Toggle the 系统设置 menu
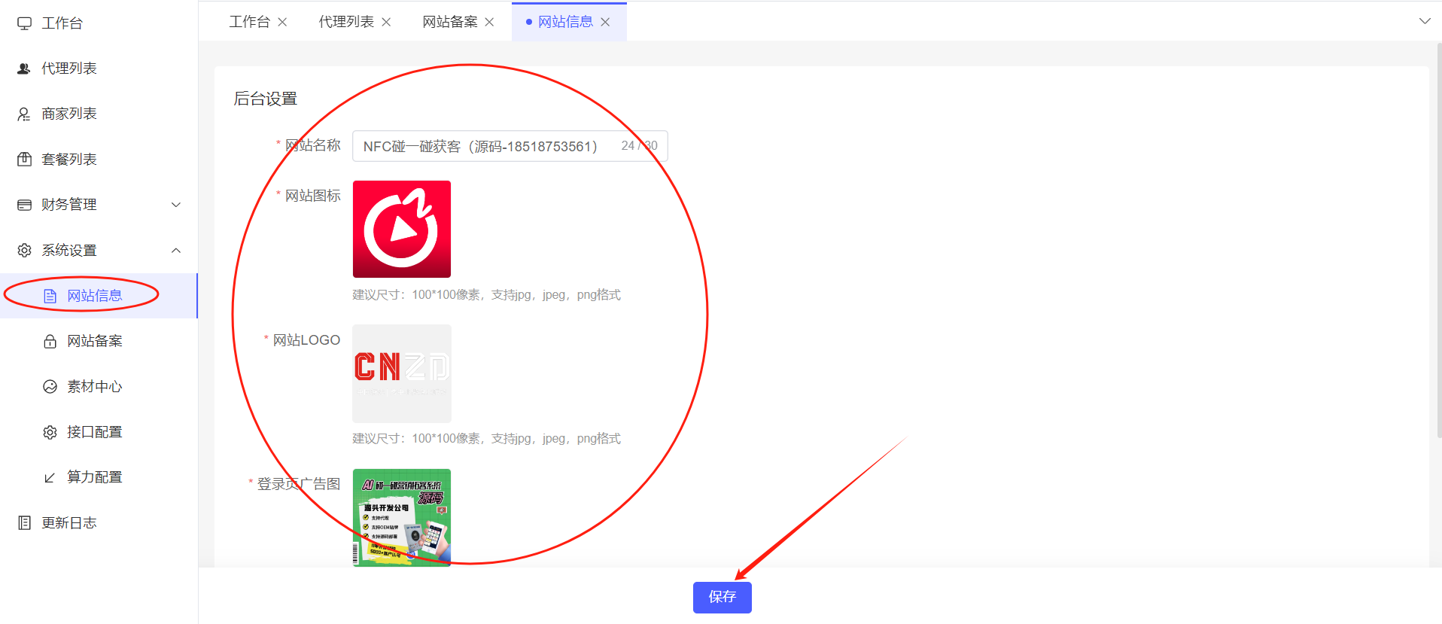Image resolution: width=1442 pixels, height=624 pixels. coord(99,250)
